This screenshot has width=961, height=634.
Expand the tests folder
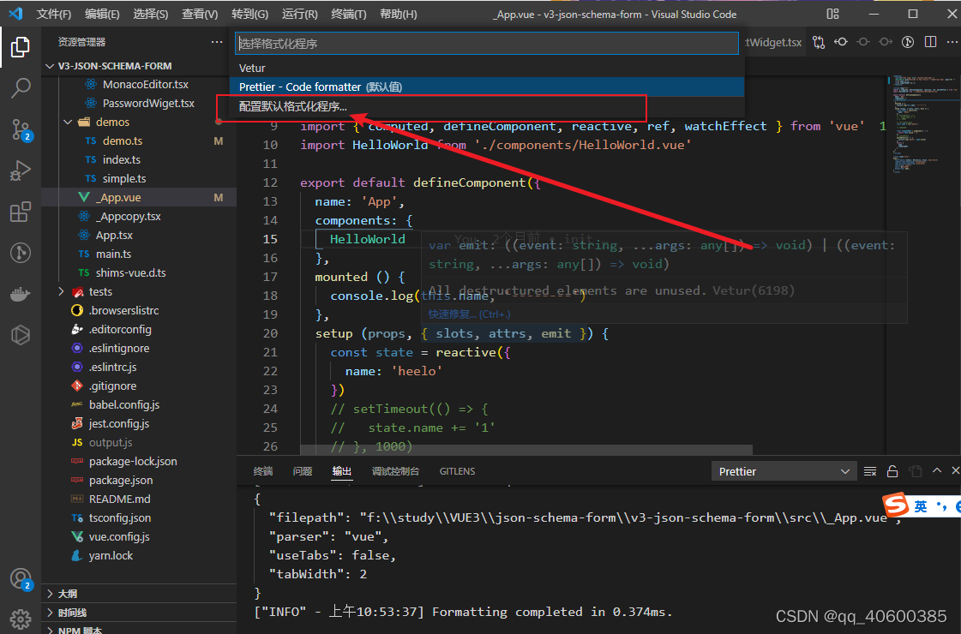click(61, 291)
